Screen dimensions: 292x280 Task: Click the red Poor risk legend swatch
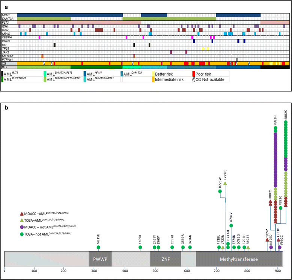(194, 74)
